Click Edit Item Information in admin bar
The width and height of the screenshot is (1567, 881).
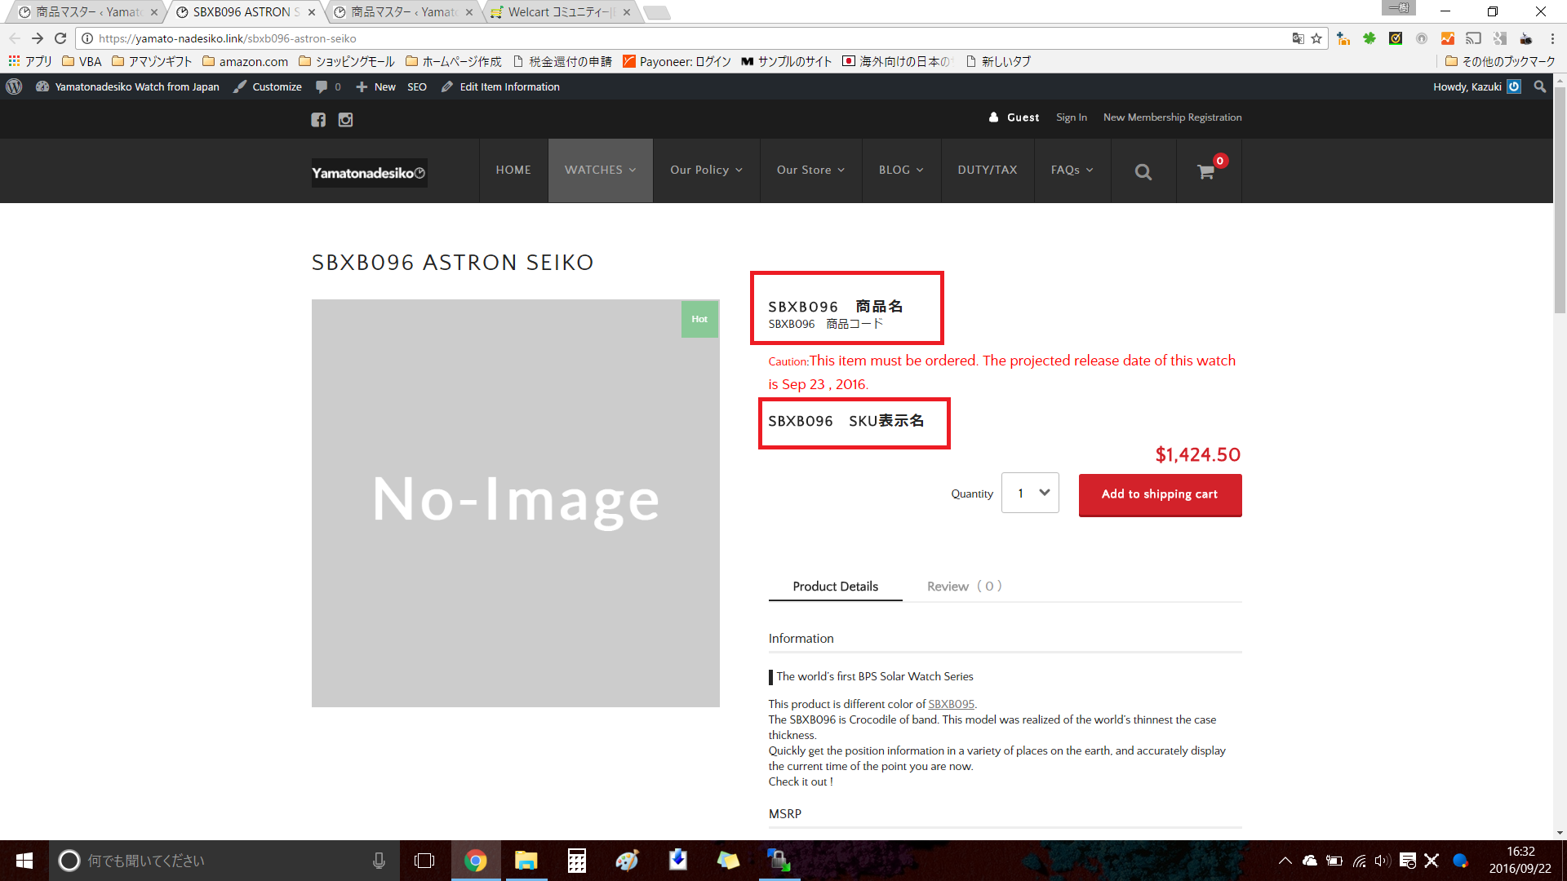[x=501, y=86]
